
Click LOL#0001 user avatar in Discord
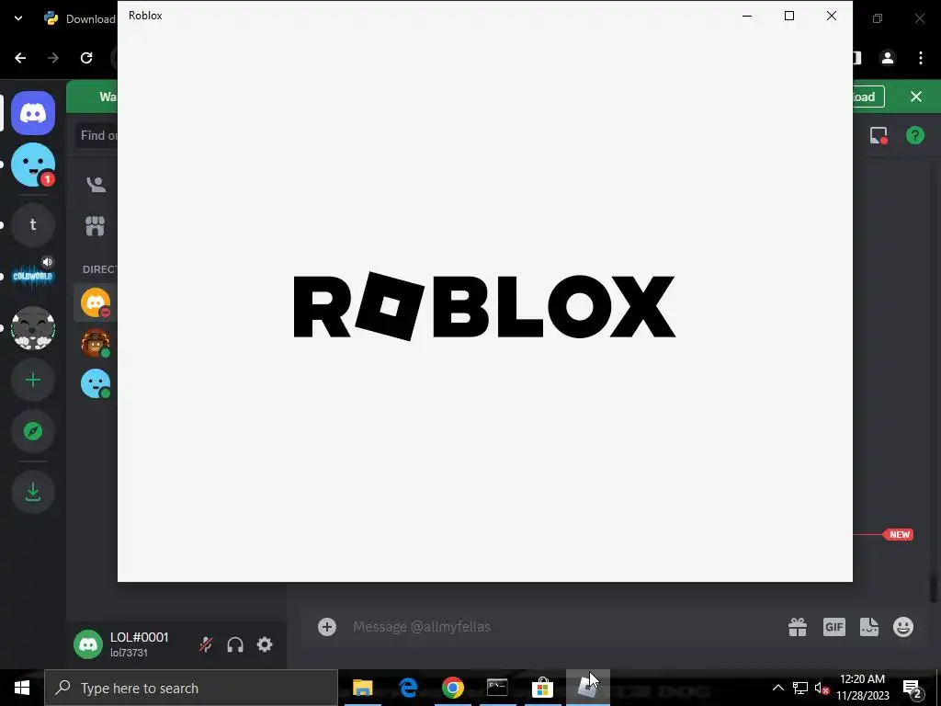click(88, 644)
